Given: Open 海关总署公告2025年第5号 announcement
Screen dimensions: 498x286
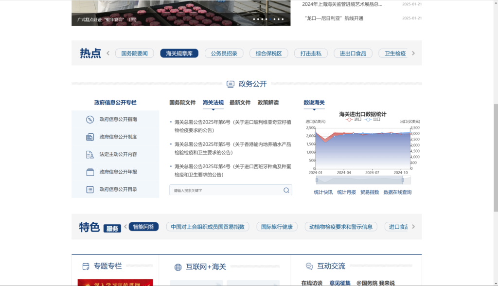Looking at the screenshot, I should 233,148.
